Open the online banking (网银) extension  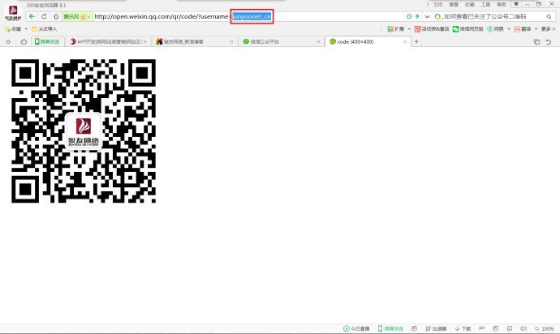[496, 29]
